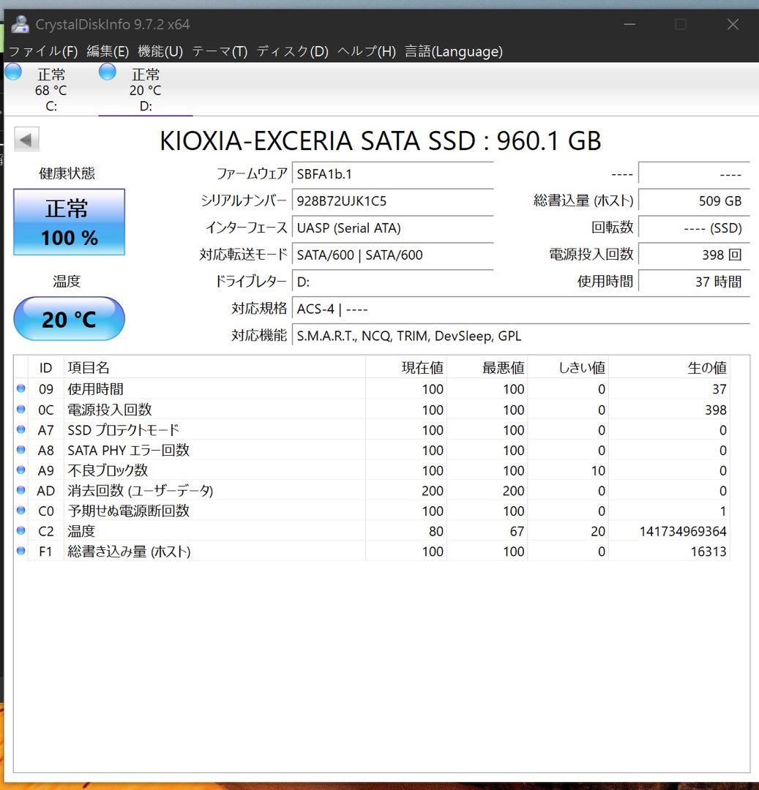Viewport: 759px width, 790px height.
Task: Click the power on hours value 37 時間
Action: tap(694, 282)
